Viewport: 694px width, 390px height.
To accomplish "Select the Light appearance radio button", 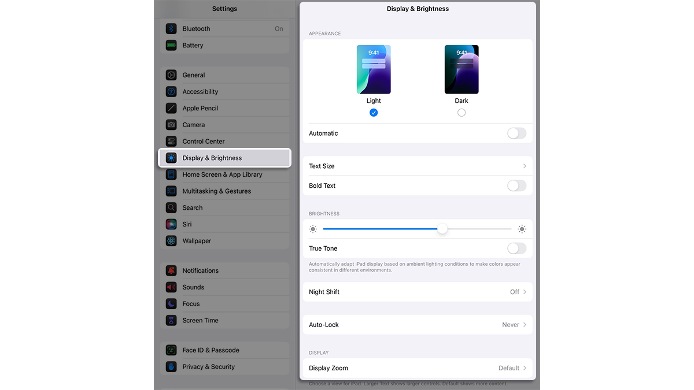I will click(x=374, y=113).
